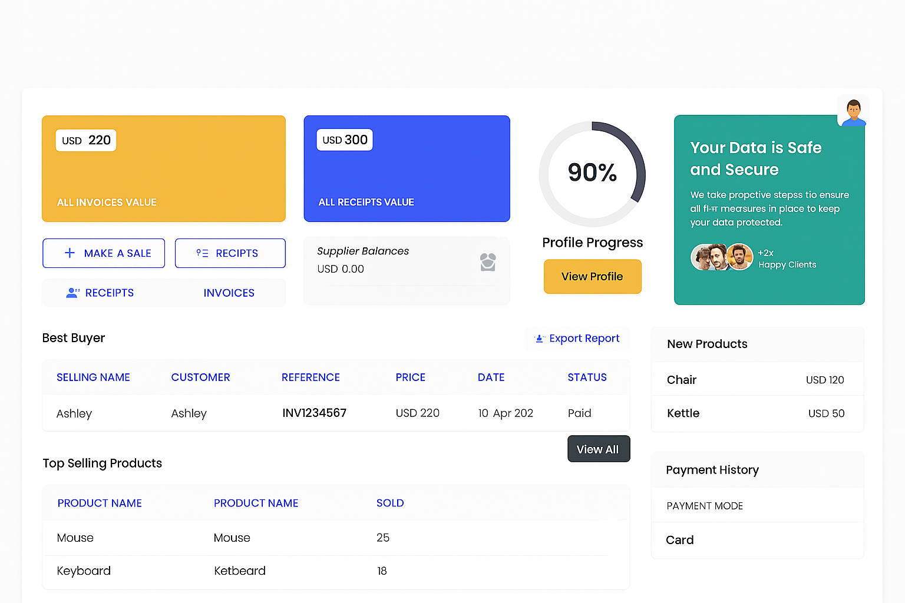Switch to the Receipts section
The width and height of the screenshot is (905, 603).
coord(110,293)
